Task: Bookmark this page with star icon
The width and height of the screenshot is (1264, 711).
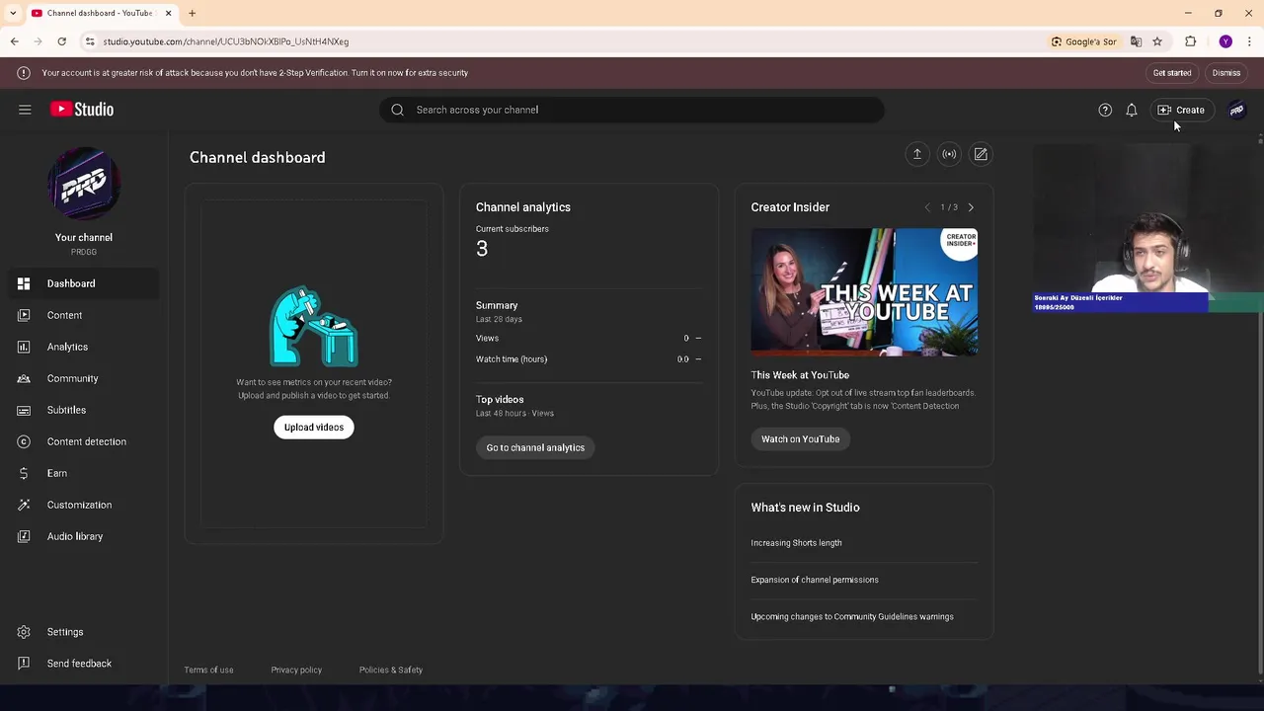Action: 1157,41
